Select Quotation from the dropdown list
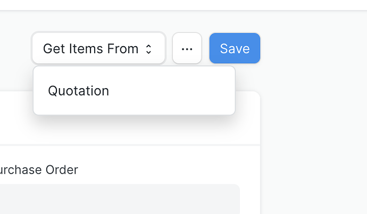Image resolution: width=367 pixels, height=214 pixels. pos(79,91)
